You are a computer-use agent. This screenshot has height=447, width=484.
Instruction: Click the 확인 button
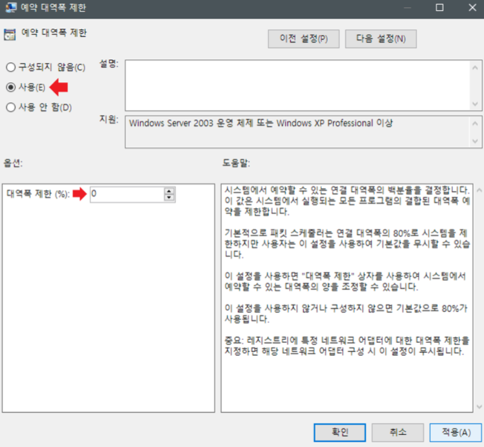click(x=340, y=432)
